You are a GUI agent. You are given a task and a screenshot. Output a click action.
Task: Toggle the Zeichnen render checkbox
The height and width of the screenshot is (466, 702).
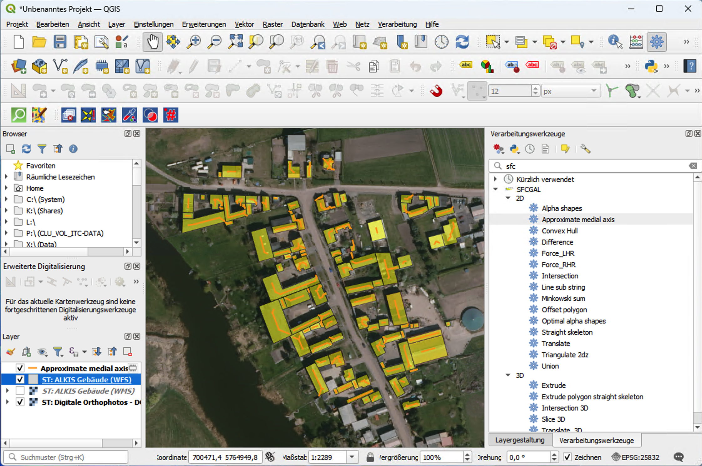[567, 457]
